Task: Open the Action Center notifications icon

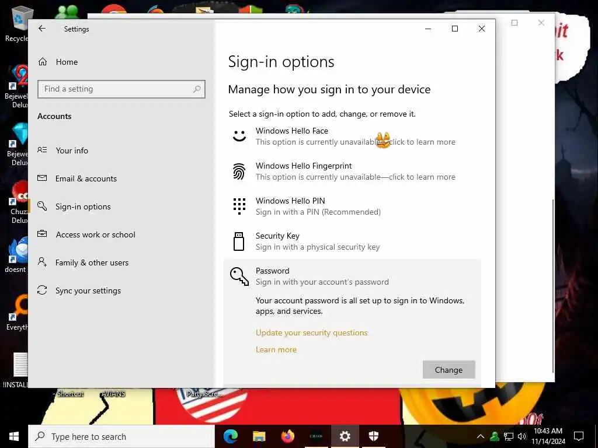Action: point(579,436)
